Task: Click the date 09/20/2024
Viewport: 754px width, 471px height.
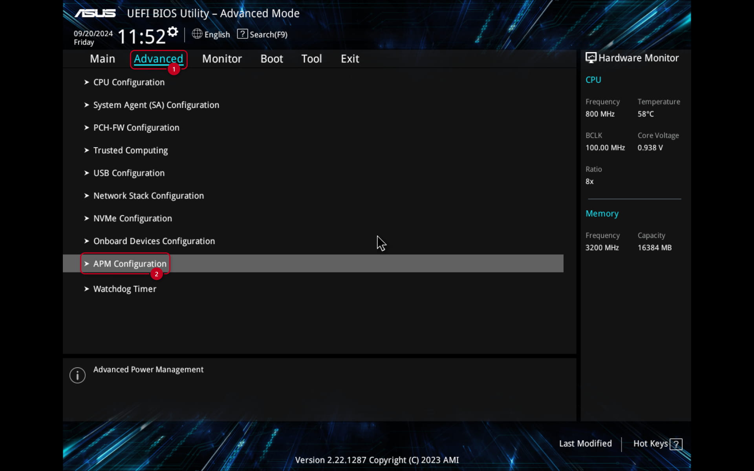Action: coord(93,34)
